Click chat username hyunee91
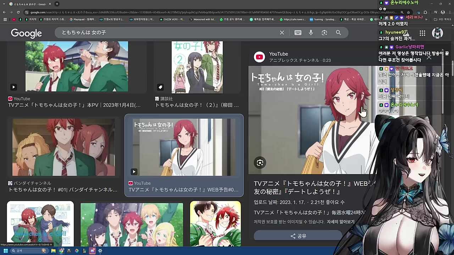The image size is (454, 255). point(396,32)
